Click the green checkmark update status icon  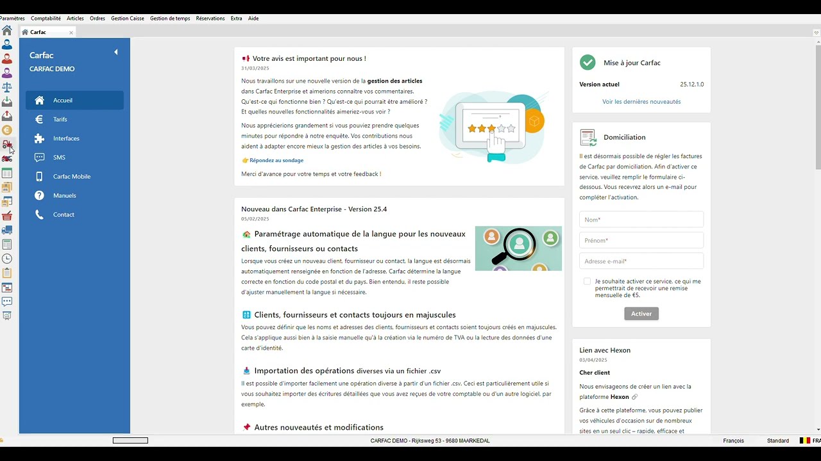(588, 63)
